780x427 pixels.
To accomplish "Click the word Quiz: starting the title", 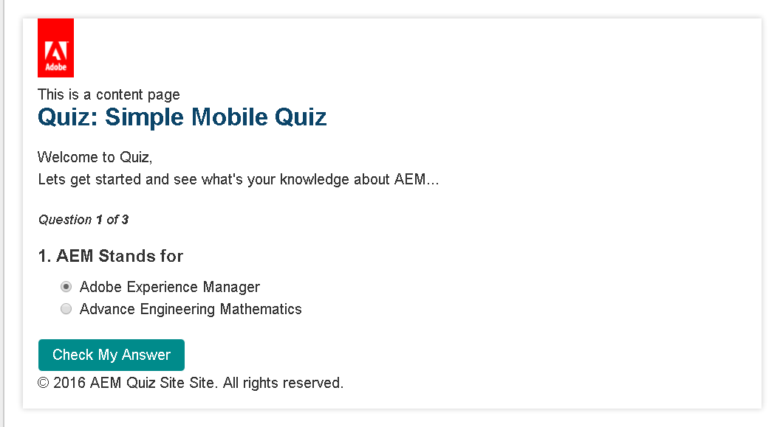I will coord(68,117).
